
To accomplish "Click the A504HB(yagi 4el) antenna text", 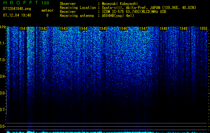I will tap(118, 16).
